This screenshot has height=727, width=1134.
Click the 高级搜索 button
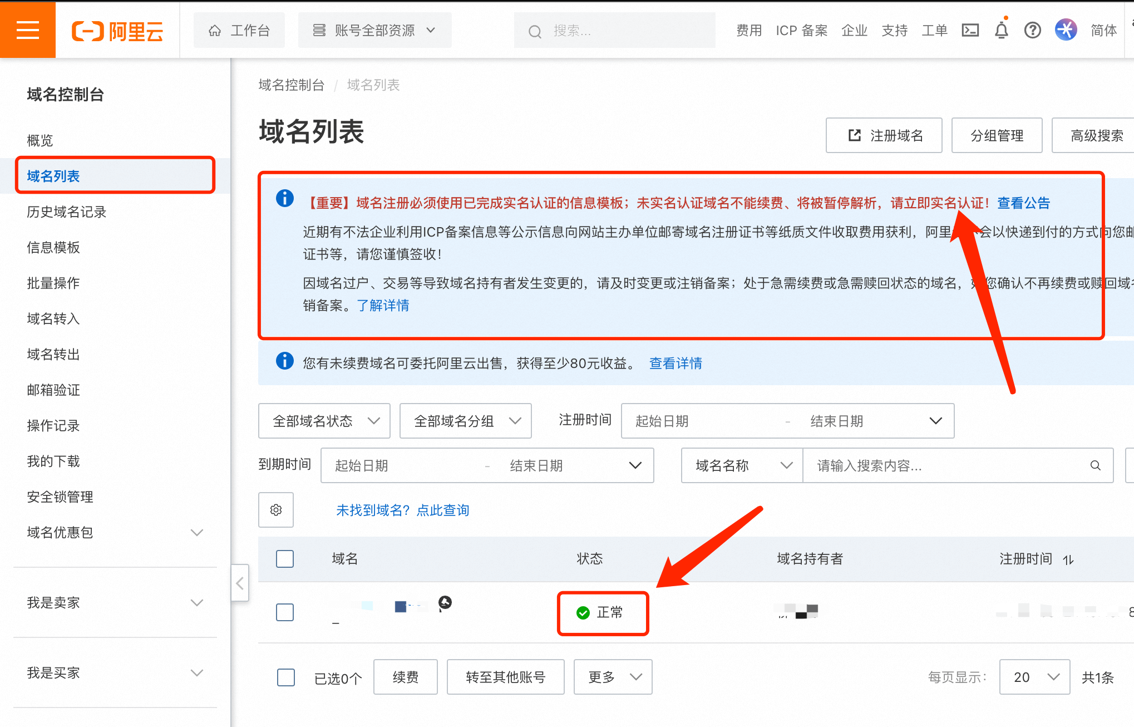tap(1094, 135)
